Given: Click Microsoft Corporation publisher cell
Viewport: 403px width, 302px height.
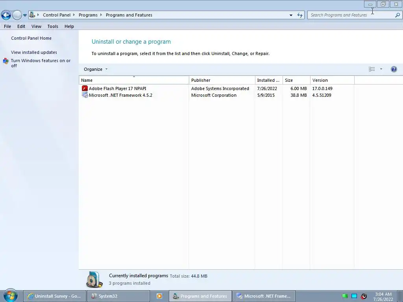Looking at the screenshot, I should [214, 95].
